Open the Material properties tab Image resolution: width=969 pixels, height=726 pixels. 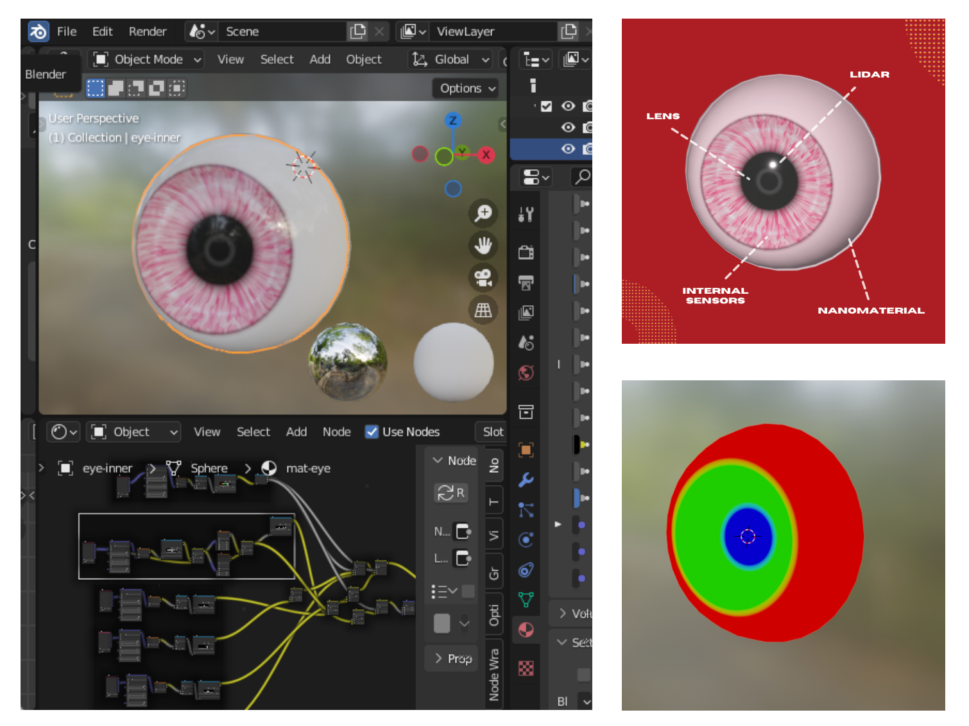point(526,630)
